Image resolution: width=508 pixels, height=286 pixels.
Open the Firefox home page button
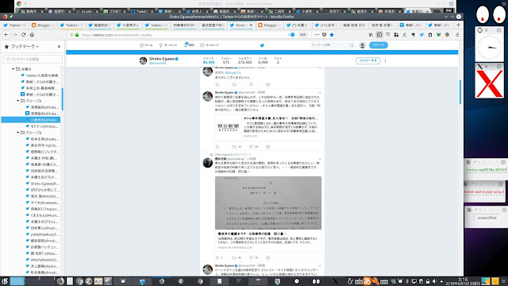click(x=32, y=35)
